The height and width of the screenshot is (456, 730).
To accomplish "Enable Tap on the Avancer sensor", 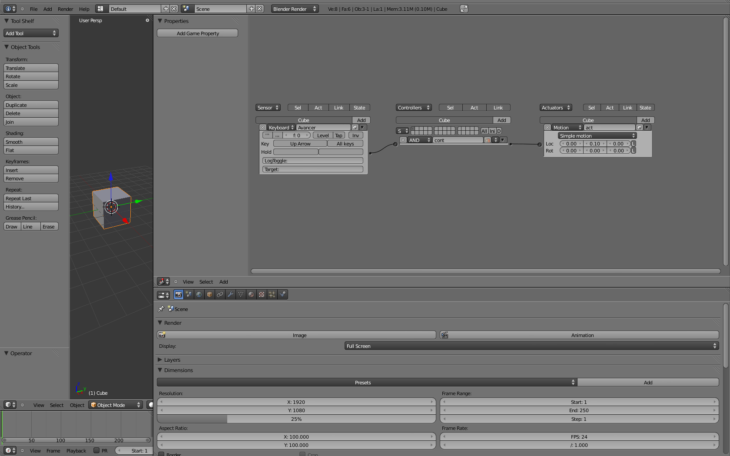I will point(338,135).
